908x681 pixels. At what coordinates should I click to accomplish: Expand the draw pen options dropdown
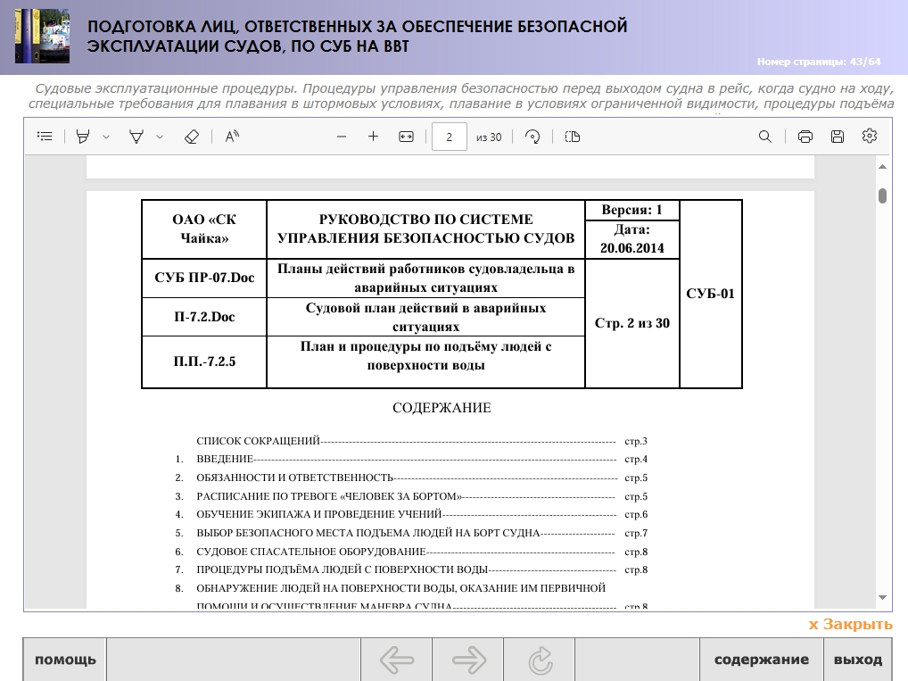[x=160, y=137]
